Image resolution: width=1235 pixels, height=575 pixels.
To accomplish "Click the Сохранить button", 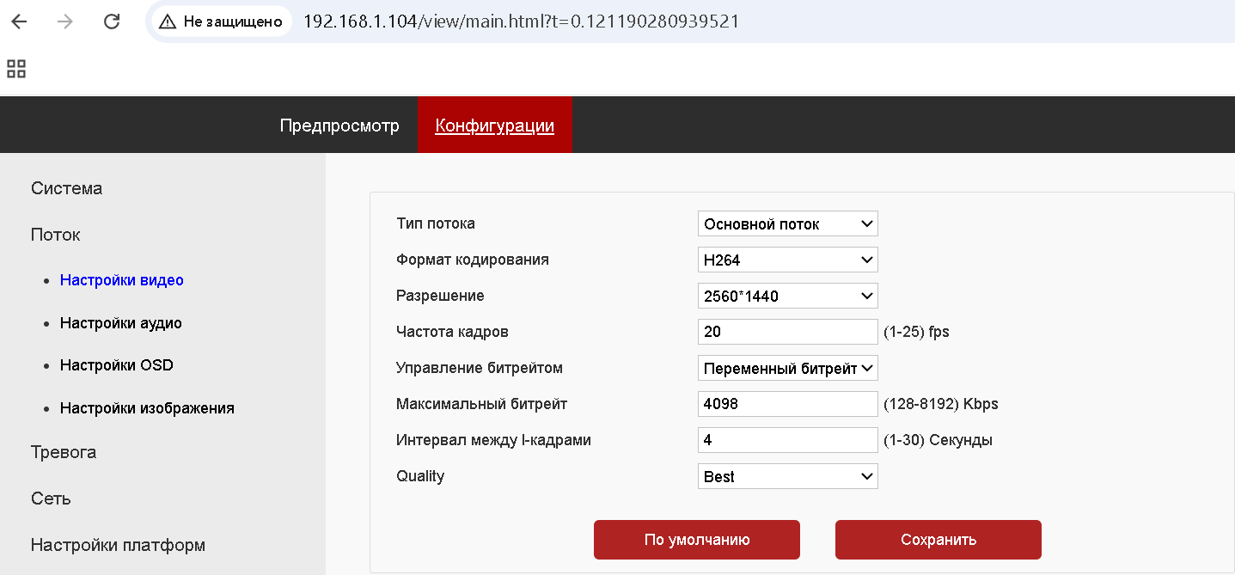I will (x=938, y=540).
